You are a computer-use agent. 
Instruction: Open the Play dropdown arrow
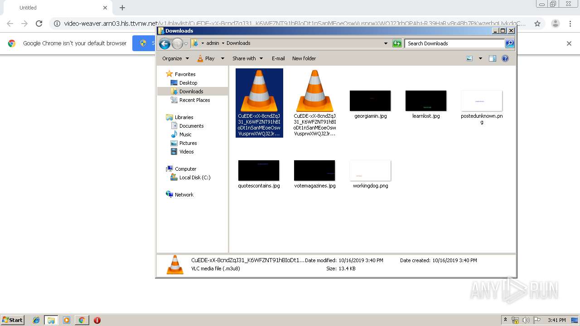(x=222, y=58)
